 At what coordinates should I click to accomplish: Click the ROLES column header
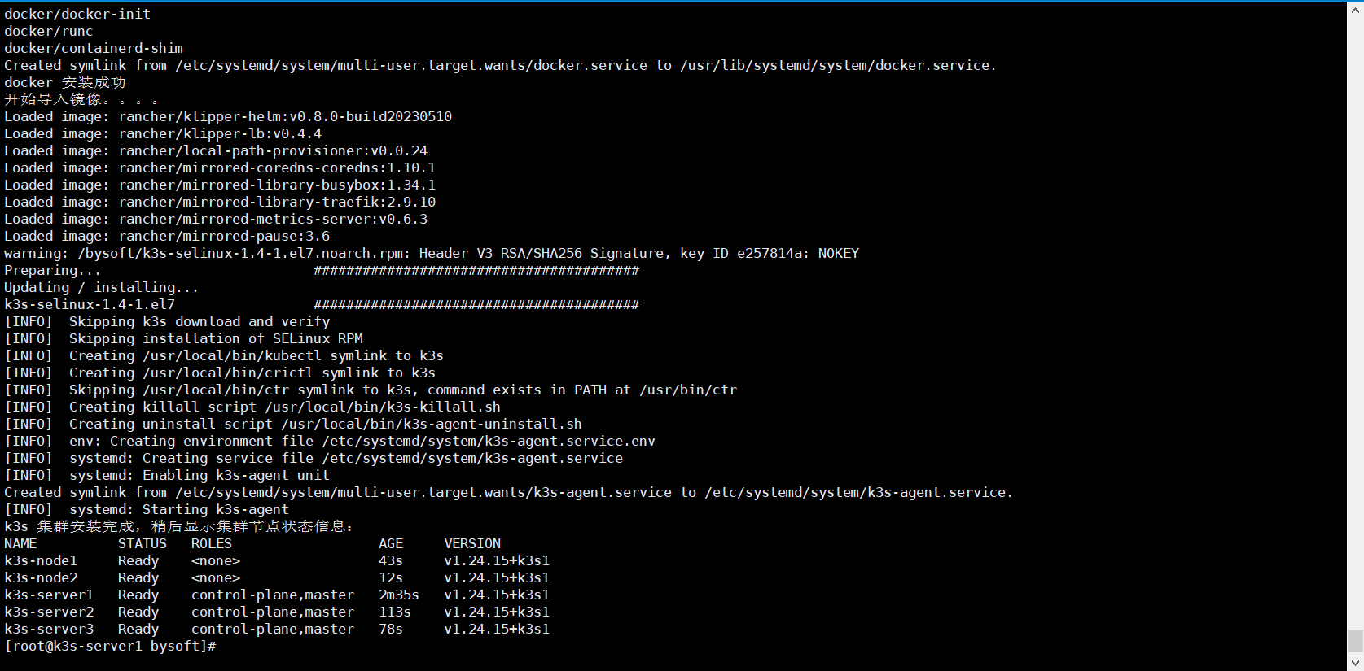(211, 543)
